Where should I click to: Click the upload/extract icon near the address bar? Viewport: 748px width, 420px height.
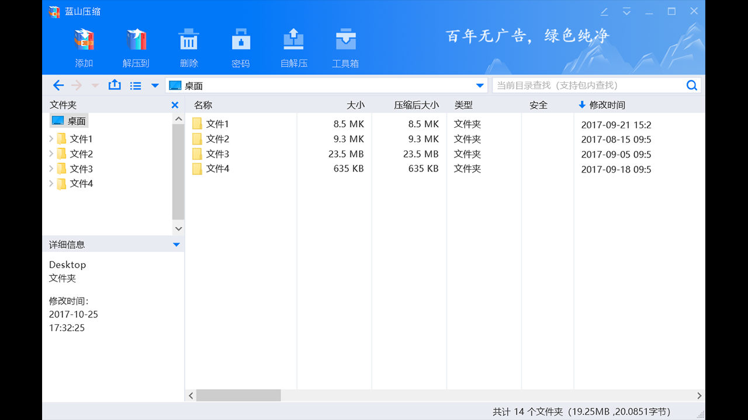(x=115, y=85)
